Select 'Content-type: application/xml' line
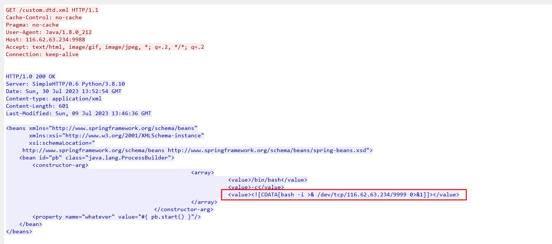552x244 pixels. coord(54,99)
